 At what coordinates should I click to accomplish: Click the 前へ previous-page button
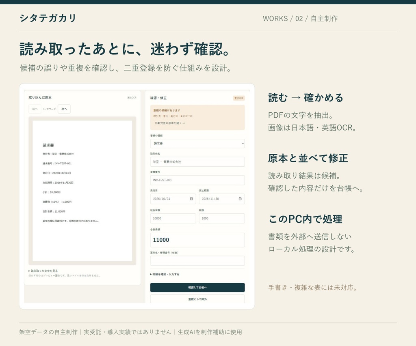coord(35,109)
